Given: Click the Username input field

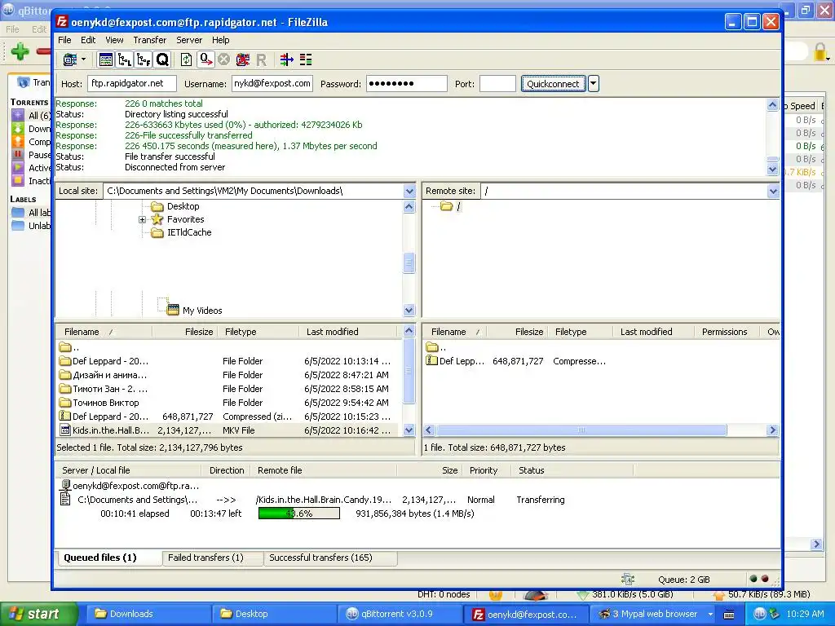Looking at the screenshot, I should click(272, 84).
